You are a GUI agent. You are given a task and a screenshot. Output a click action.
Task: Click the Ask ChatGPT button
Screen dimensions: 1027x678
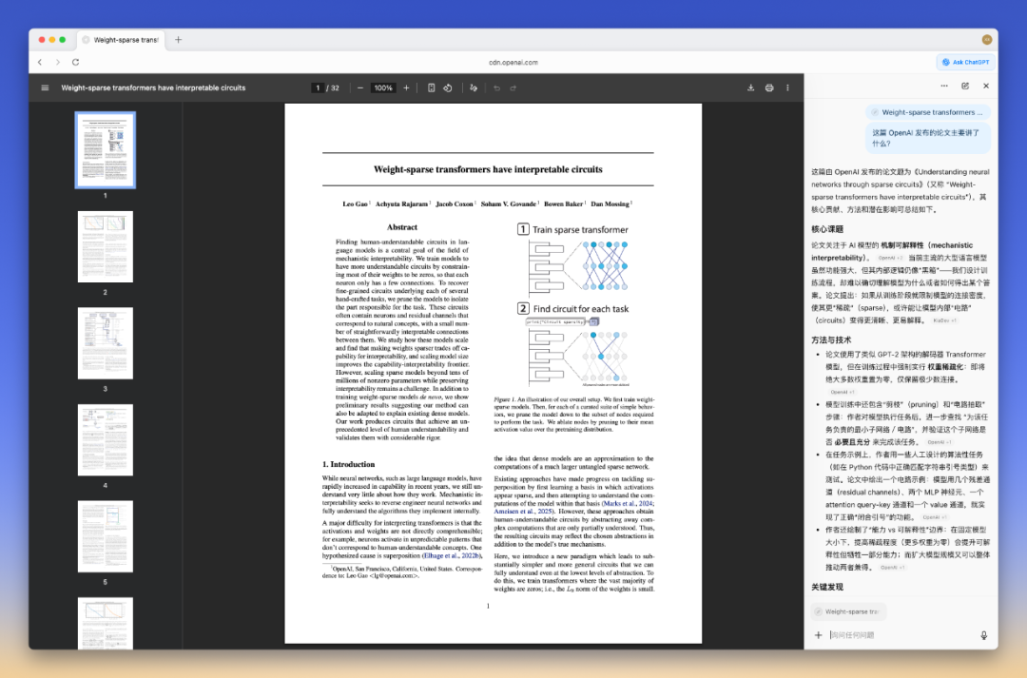point(965,62)
